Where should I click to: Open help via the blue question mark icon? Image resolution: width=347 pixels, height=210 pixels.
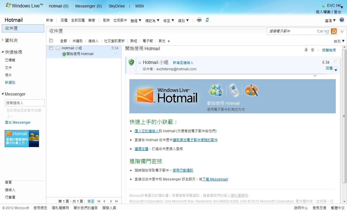click(342, 20)
